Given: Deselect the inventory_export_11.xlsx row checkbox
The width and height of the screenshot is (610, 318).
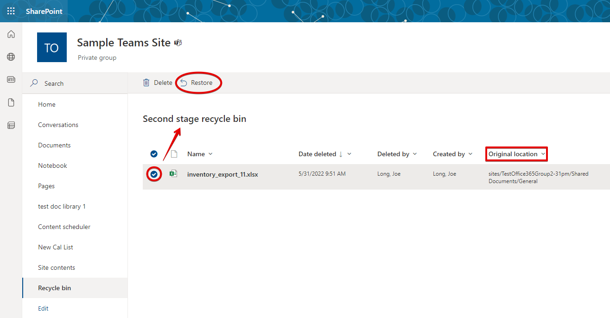Looking at the screenshot, I should click(154, 174).
